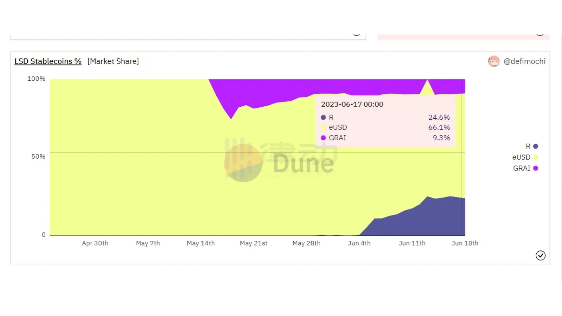Click the Jun 18th x-axis label
Image resolution: width=562 pixels, height=316 pixels.
tap(465, 243)
